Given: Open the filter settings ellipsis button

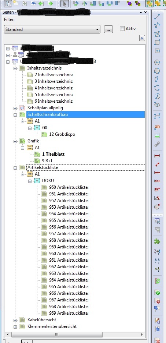Looking at the screenshot, I should coord(108,29).
